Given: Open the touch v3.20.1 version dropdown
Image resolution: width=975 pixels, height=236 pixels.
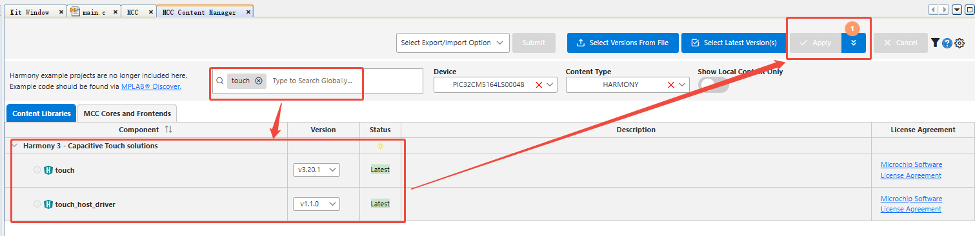Looking at the screenshot, I should [316, 170].
